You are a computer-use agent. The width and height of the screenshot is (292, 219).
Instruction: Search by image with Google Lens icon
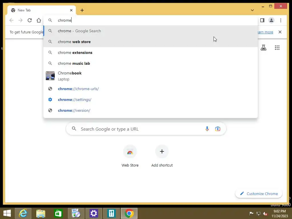[x=218, y=129]
